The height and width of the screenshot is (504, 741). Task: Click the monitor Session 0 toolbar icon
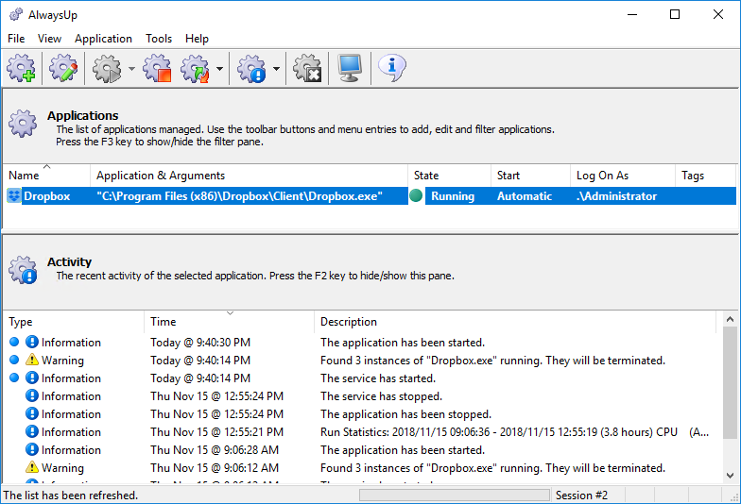tap(350, 68)
